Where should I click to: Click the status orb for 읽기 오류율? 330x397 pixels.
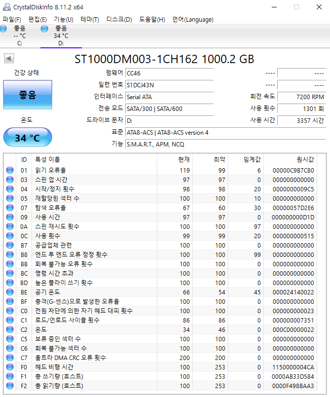(10, 170)
